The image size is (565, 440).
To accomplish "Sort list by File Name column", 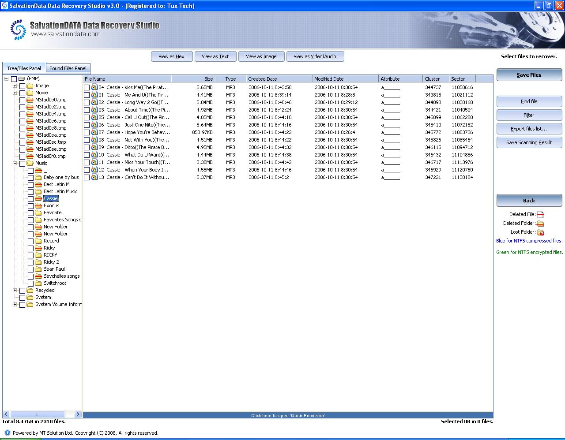I will pos(127,79).
